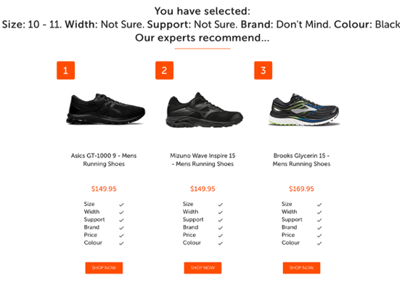Open the Brooks Glycerin 15 shoe image

pyautogui.click(x=303, y=110)
